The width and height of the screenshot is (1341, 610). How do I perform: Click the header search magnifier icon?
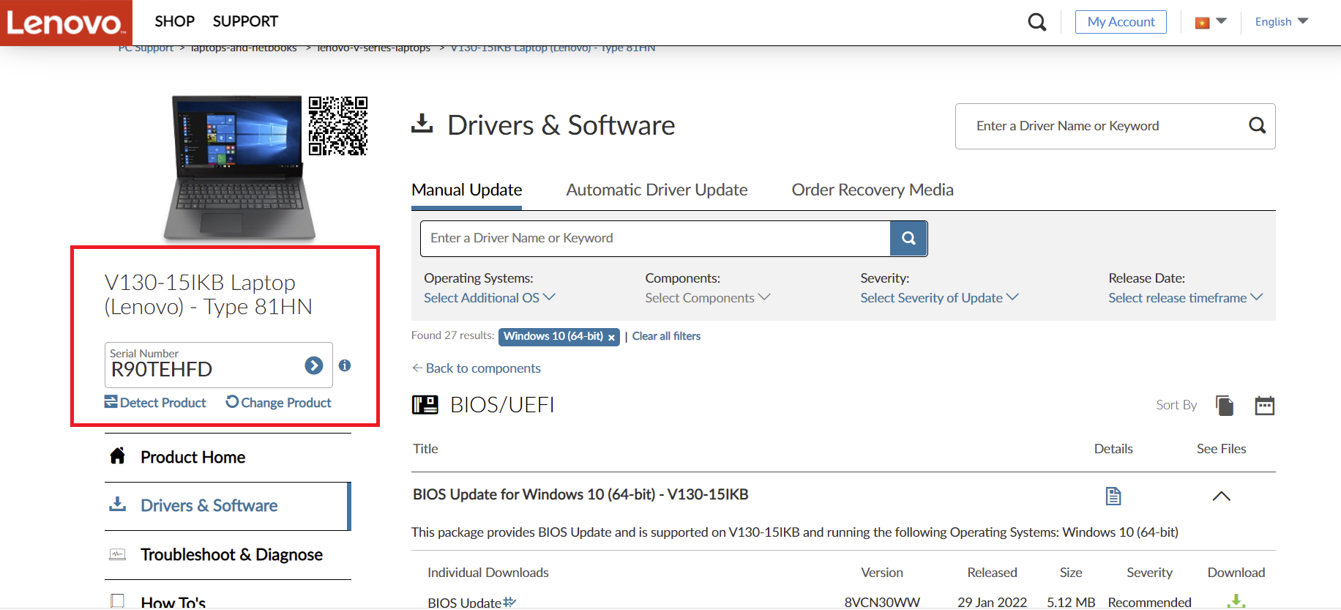[1036, 22]
